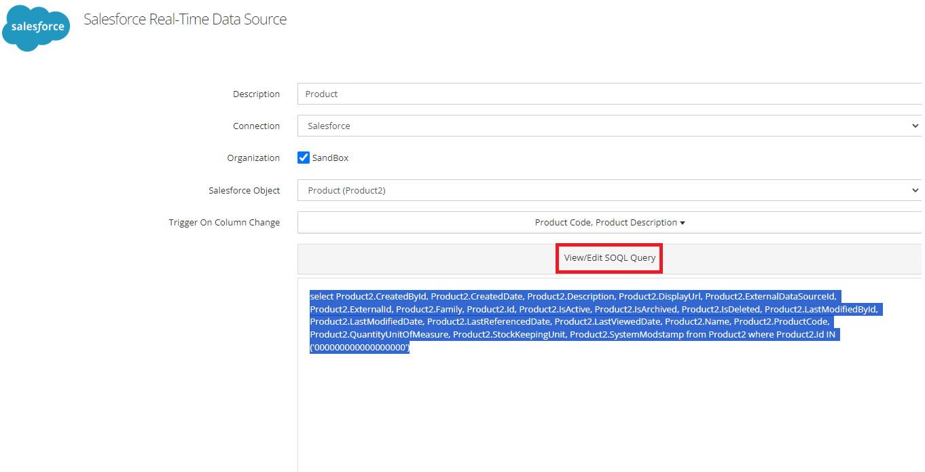925x472 pixels.
Task: Uncheck the SandBox checkbox
Action: (304, 158)
